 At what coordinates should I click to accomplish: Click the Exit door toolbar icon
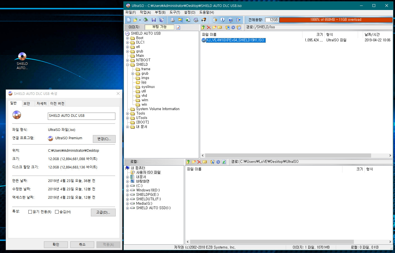tap(238, 20)
